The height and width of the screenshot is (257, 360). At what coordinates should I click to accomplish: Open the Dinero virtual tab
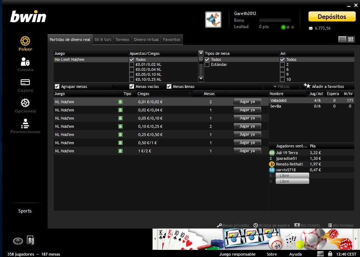(146, 40)
